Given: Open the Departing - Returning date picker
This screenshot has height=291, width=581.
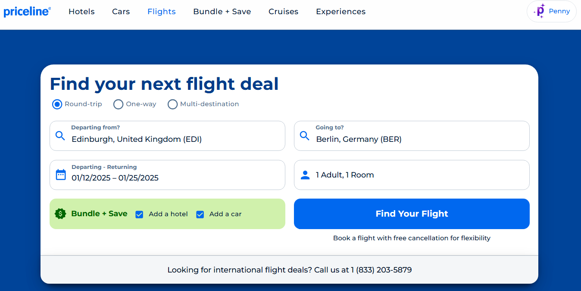Looking at the screenshot, I should 167,175.
